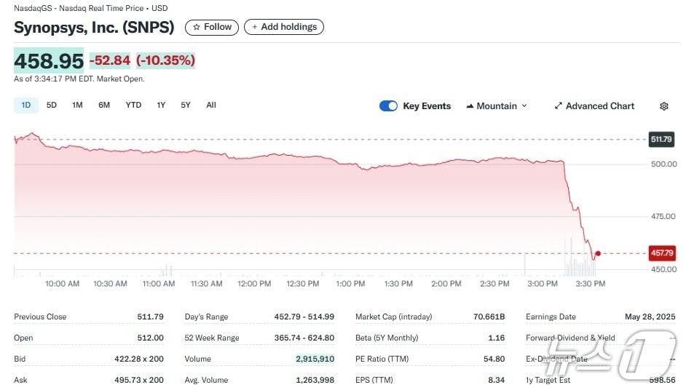Image resolution: width=686 pixels, height=390 pixels.
Task: Click the Mountain chart type icon
Action: pyautogui.click(x=470, y=106)
